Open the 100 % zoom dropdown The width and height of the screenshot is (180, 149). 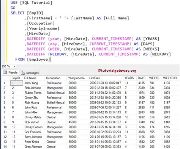[15, 66]
